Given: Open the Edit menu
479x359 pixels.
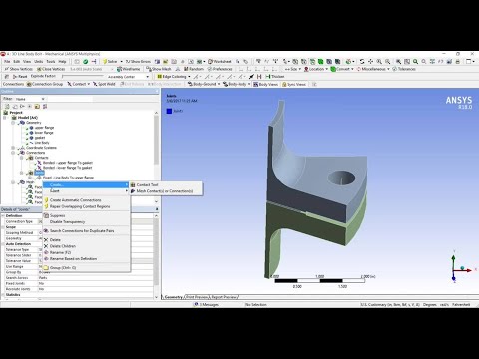Looking at the screenshot, I should click(17, 62).
